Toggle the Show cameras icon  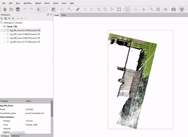(x=181, y=9)
